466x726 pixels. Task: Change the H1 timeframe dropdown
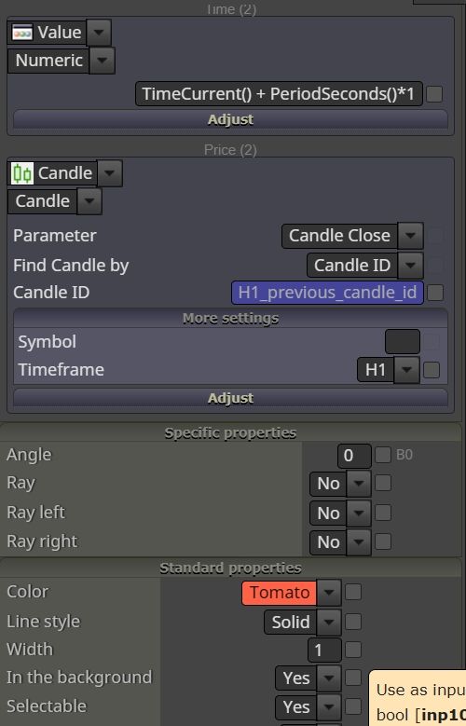(x=406, y=369)
